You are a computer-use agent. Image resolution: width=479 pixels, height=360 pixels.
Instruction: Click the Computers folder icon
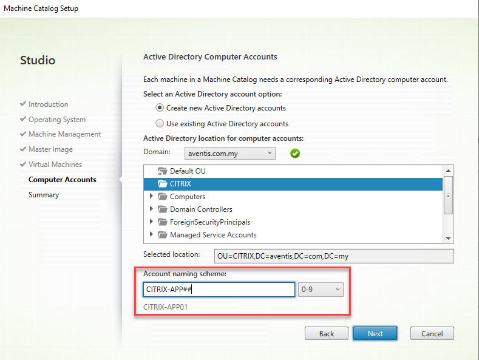[162, 197]
